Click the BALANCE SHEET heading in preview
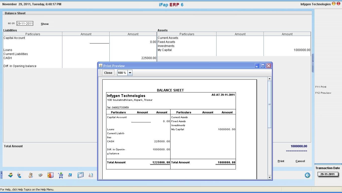 point(170,90)
